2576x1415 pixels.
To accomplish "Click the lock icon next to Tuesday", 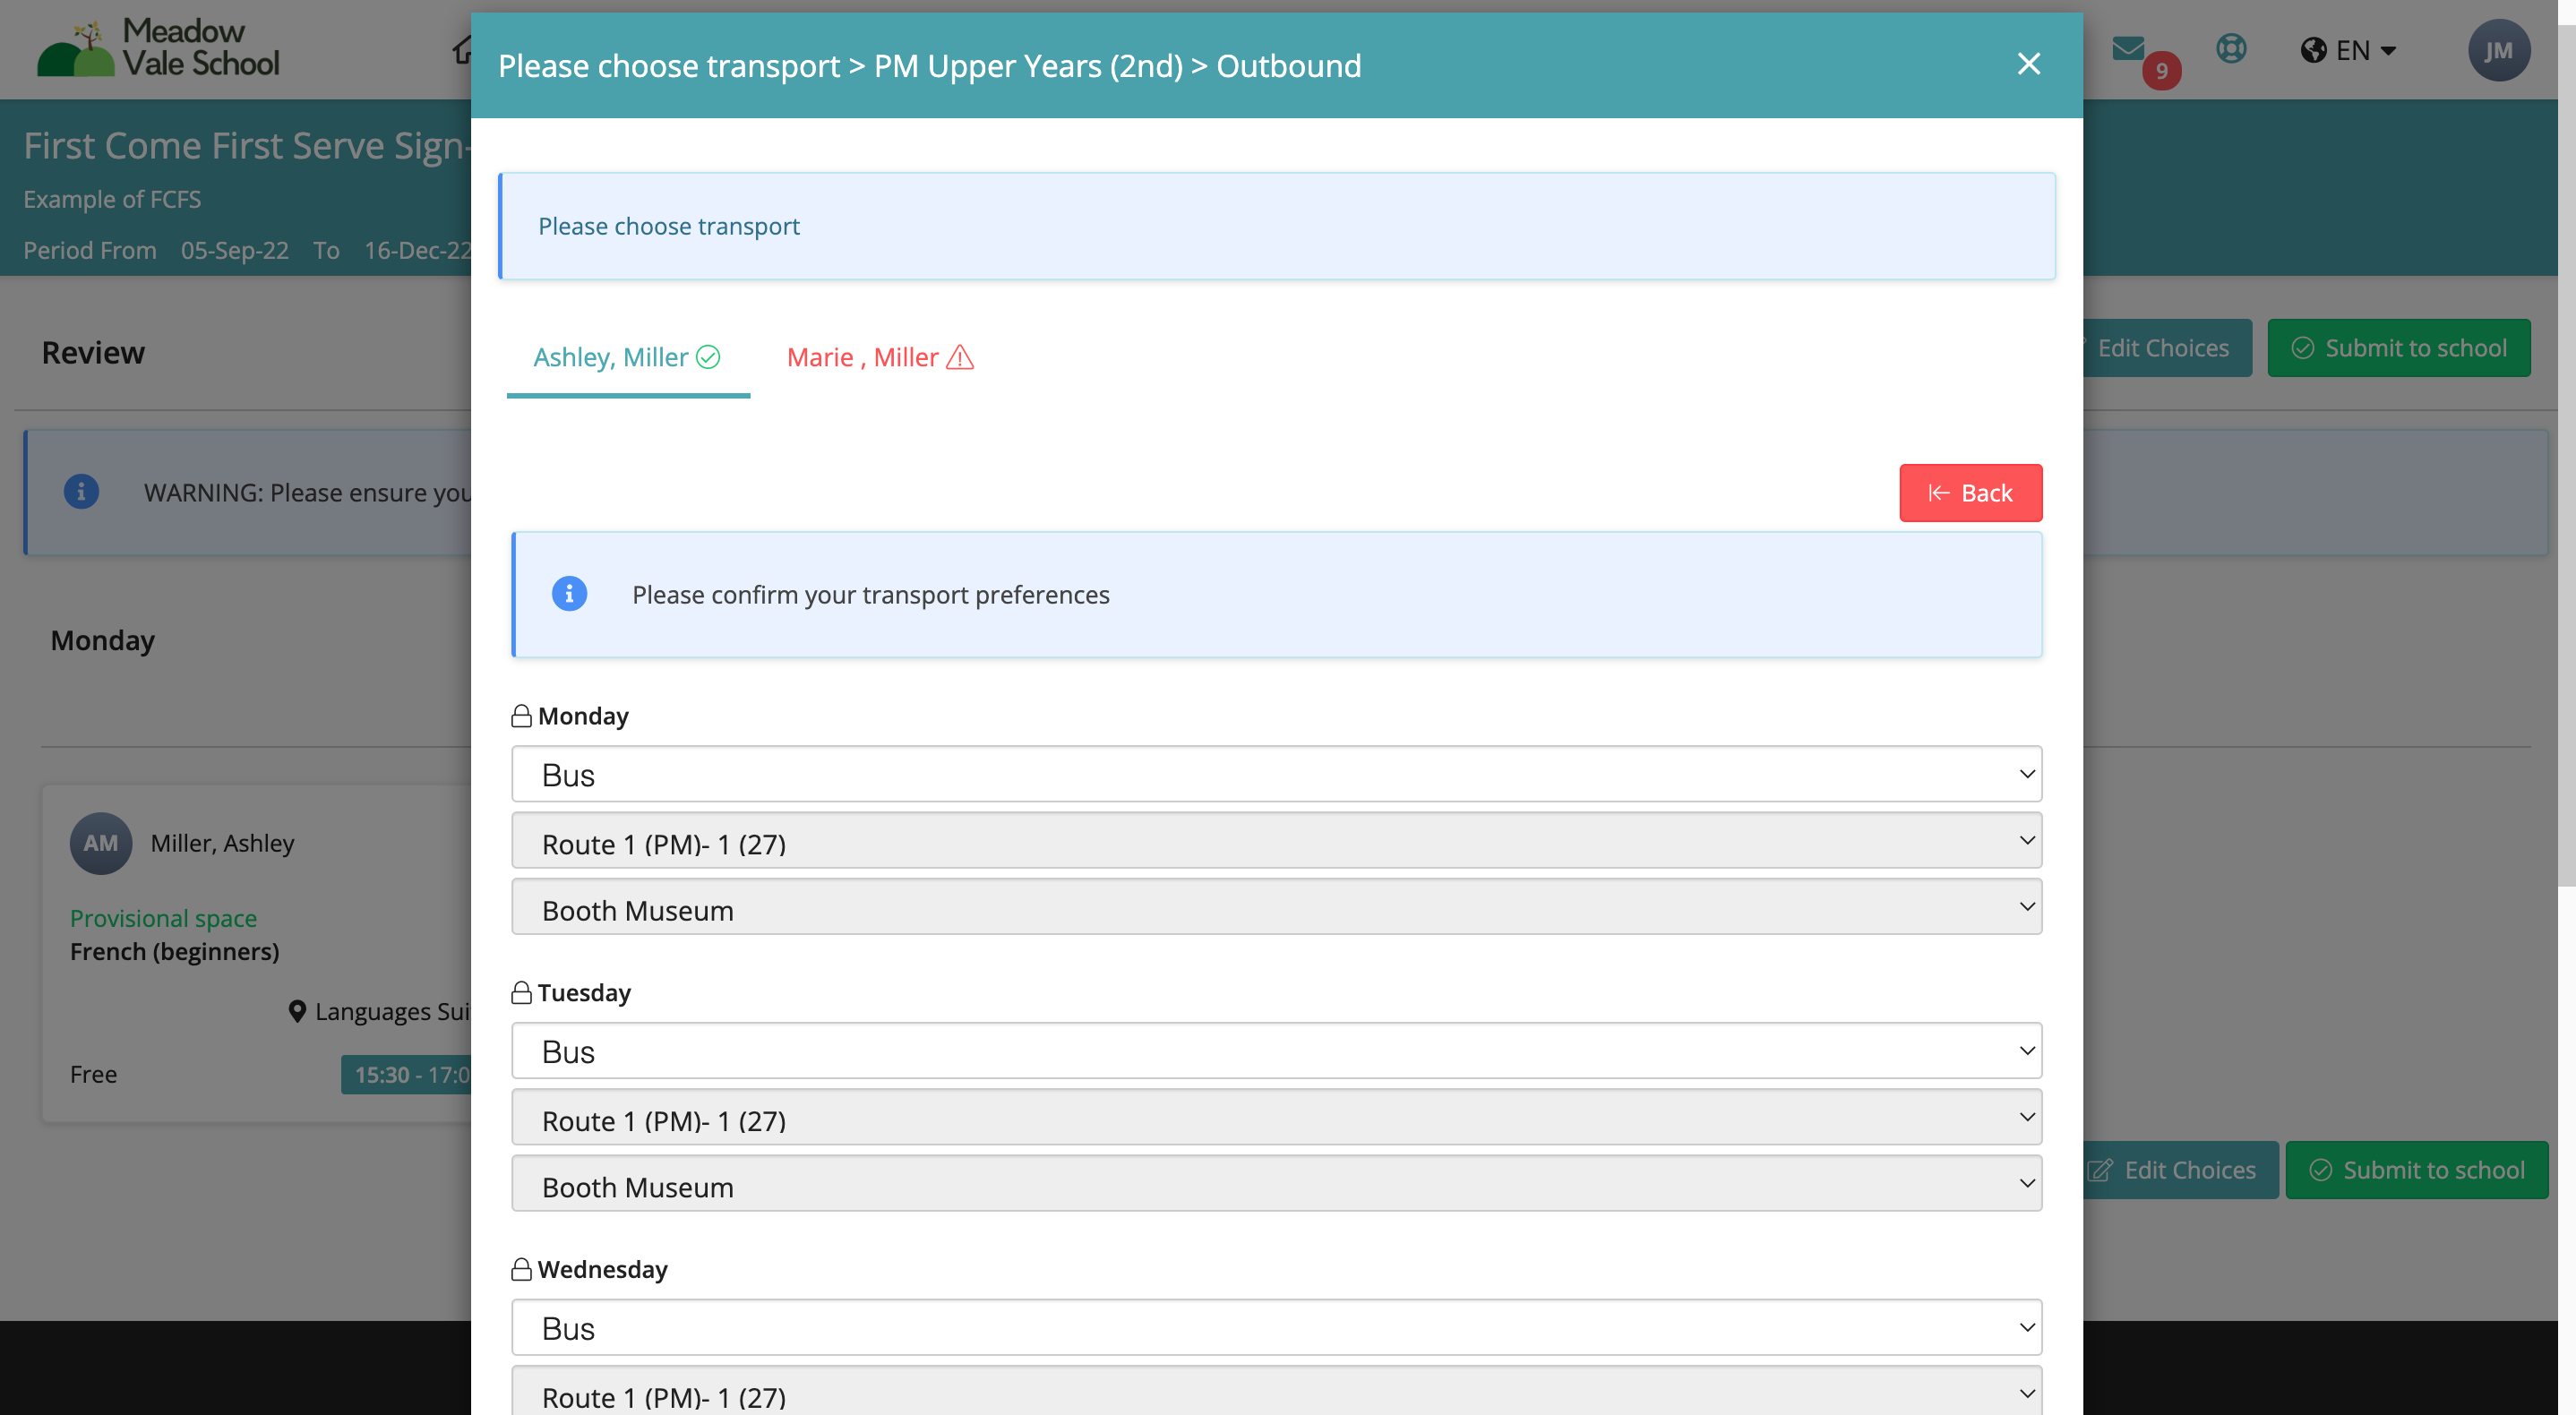I will point(521,992).
